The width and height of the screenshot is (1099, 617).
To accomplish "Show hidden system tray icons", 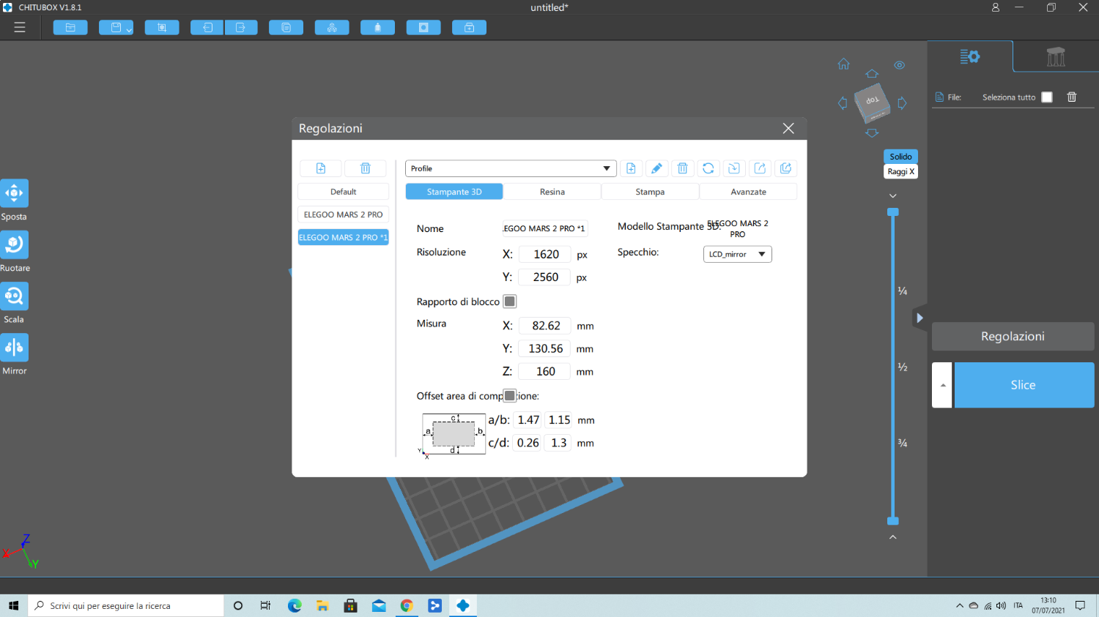I will coord(960,606).
